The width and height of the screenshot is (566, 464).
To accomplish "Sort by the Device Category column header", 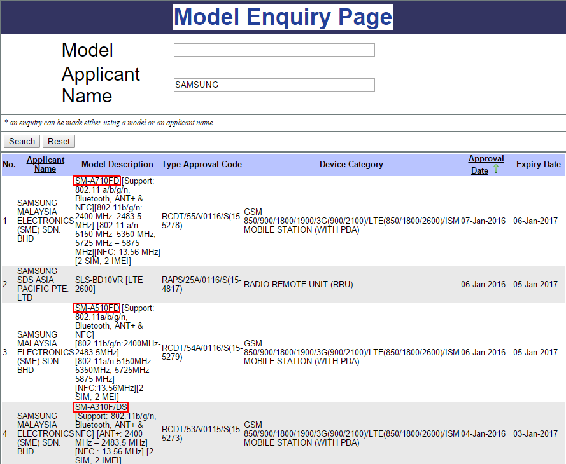I will point(351,164).
